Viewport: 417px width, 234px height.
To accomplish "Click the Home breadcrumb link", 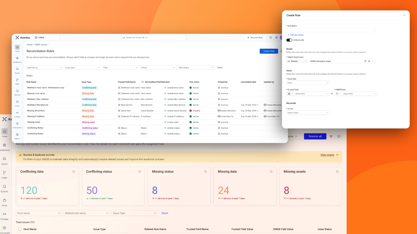I will 29,45.
